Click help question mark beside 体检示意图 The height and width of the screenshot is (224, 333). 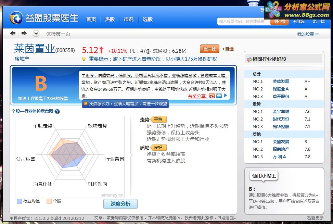point(57,111)
